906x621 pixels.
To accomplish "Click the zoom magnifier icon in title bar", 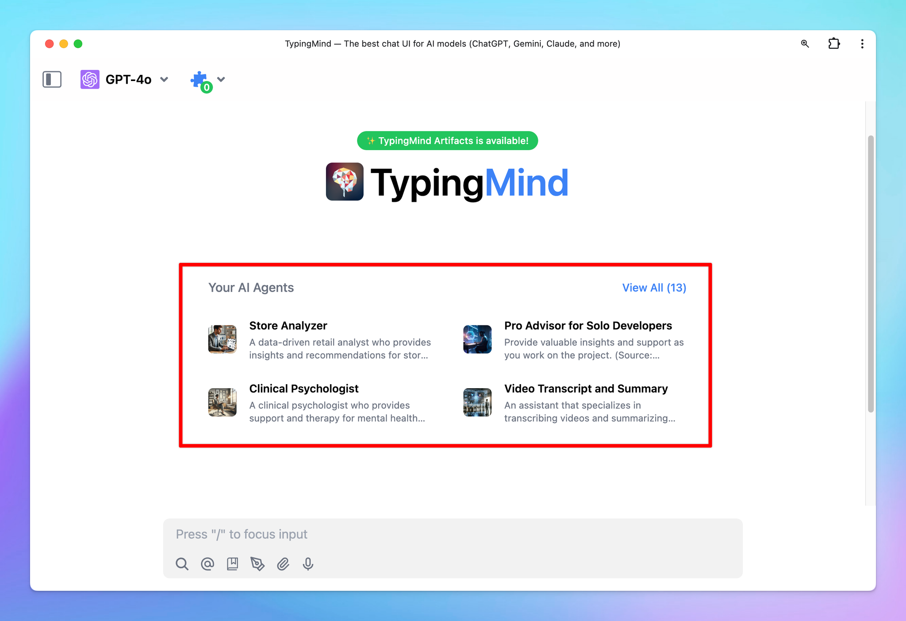I will 805,43.
